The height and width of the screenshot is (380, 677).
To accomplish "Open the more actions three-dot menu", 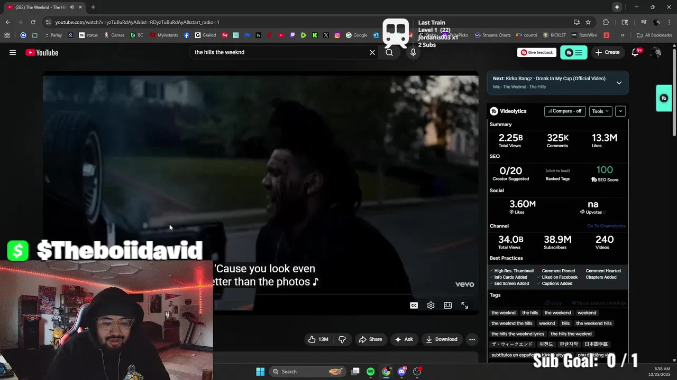I will [472, 339].
